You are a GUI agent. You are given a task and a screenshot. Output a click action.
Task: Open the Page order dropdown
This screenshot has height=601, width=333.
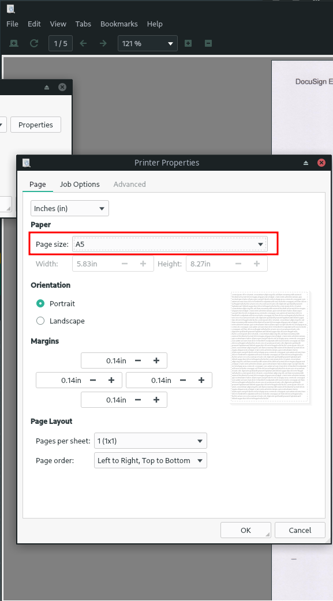(151, 460)
